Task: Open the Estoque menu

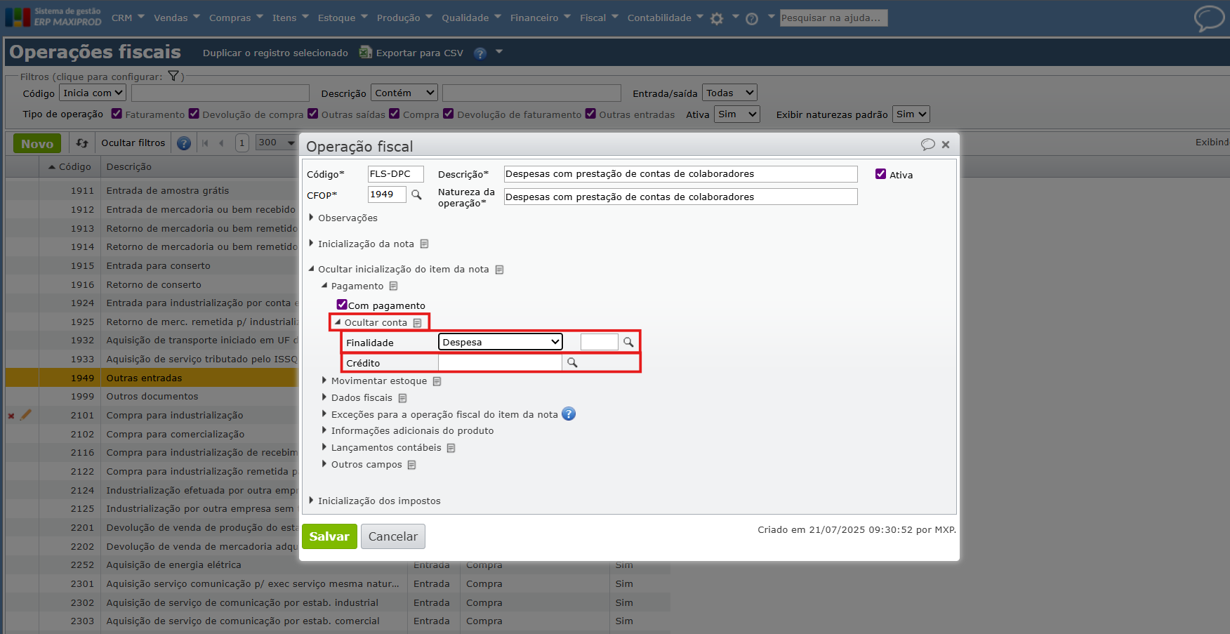Action: (343, 18)
